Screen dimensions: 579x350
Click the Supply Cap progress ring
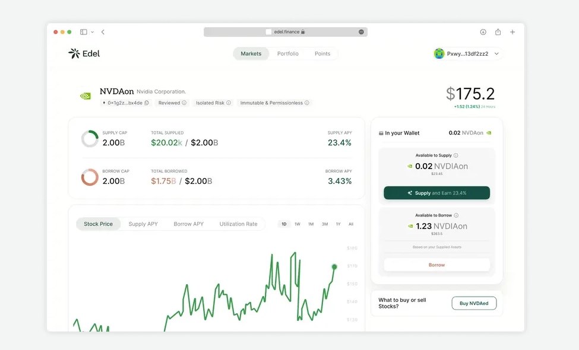click(x=90, y=138)
